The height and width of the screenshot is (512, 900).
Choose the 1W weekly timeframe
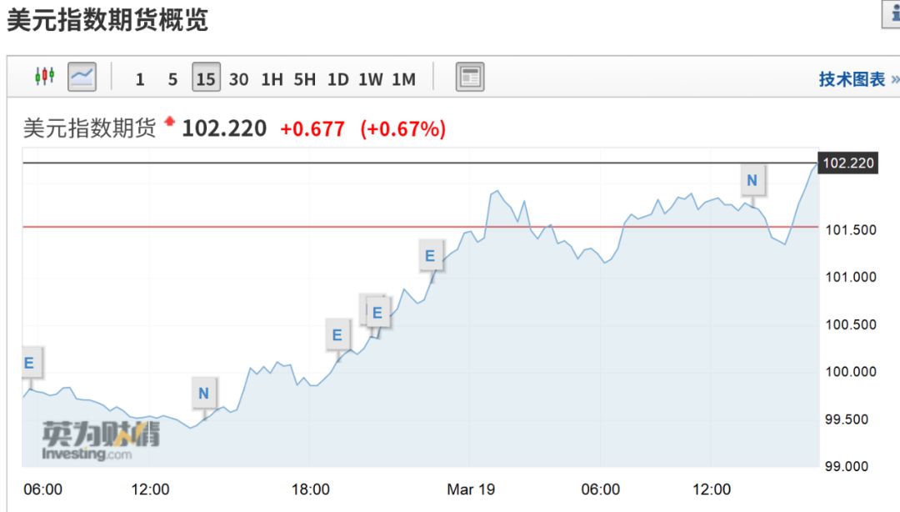point(371,79)
